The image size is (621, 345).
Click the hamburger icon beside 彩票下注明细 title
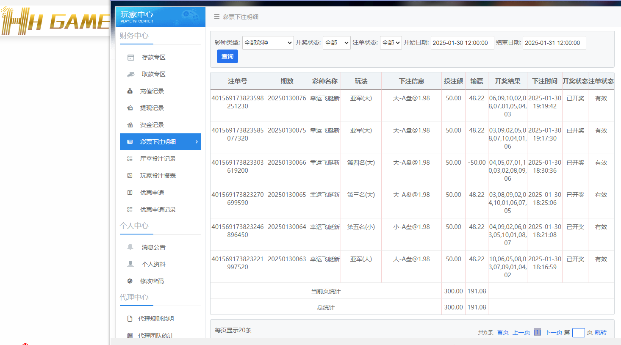pyautogui.click(x=216, y=17)
